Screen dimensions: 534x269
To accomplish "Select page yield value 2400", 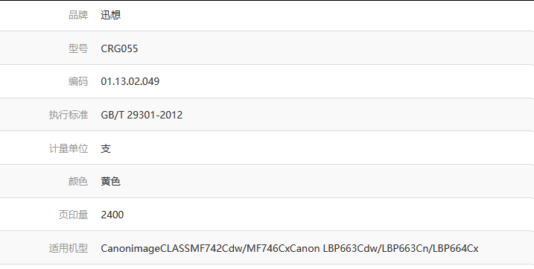I will [x=112, y=215].
